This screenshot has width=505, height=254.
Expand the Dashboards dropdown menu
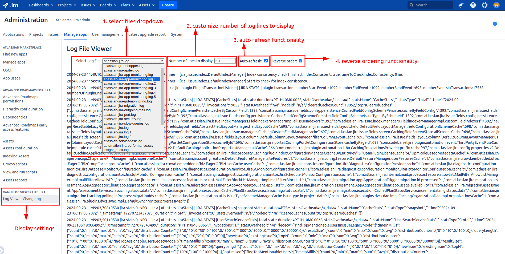pyautogui.click(x=41, y=5)
